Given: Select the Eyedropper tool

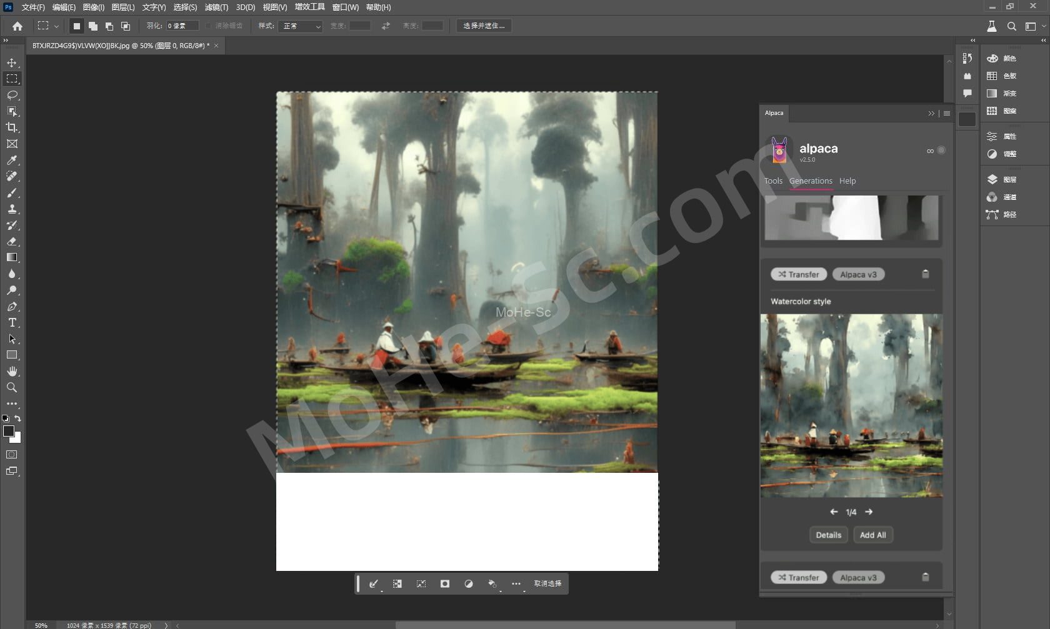Looking at the screenshot, I should point(12,161).
